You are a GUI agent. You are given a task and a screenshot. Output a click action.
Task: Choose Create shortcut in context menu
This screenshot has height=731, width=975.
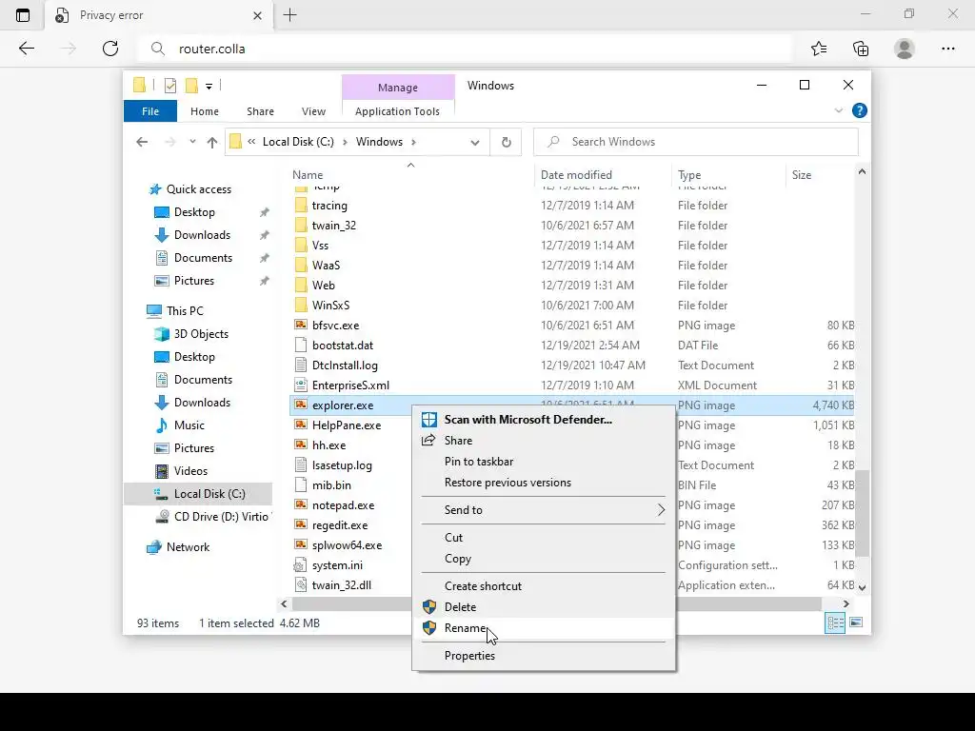pos(544,585)
